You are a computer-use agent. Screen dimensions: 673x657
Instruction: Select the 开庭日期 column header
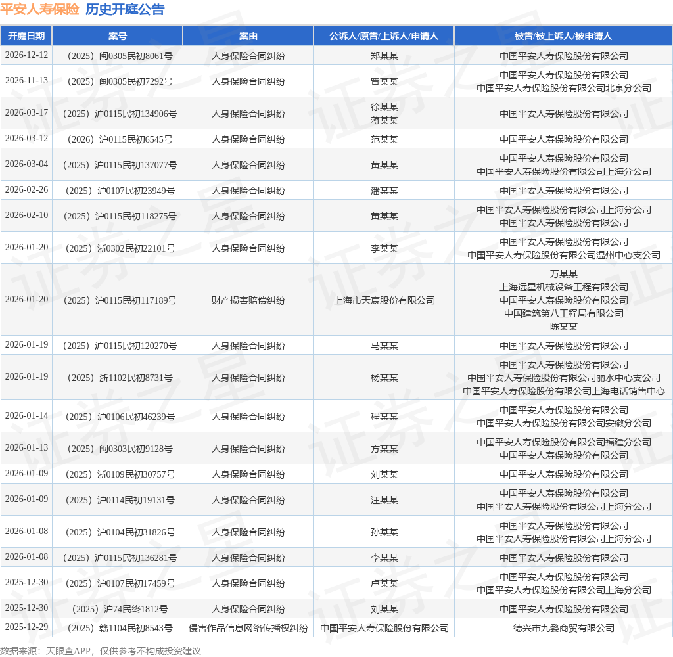pos(26,36)
